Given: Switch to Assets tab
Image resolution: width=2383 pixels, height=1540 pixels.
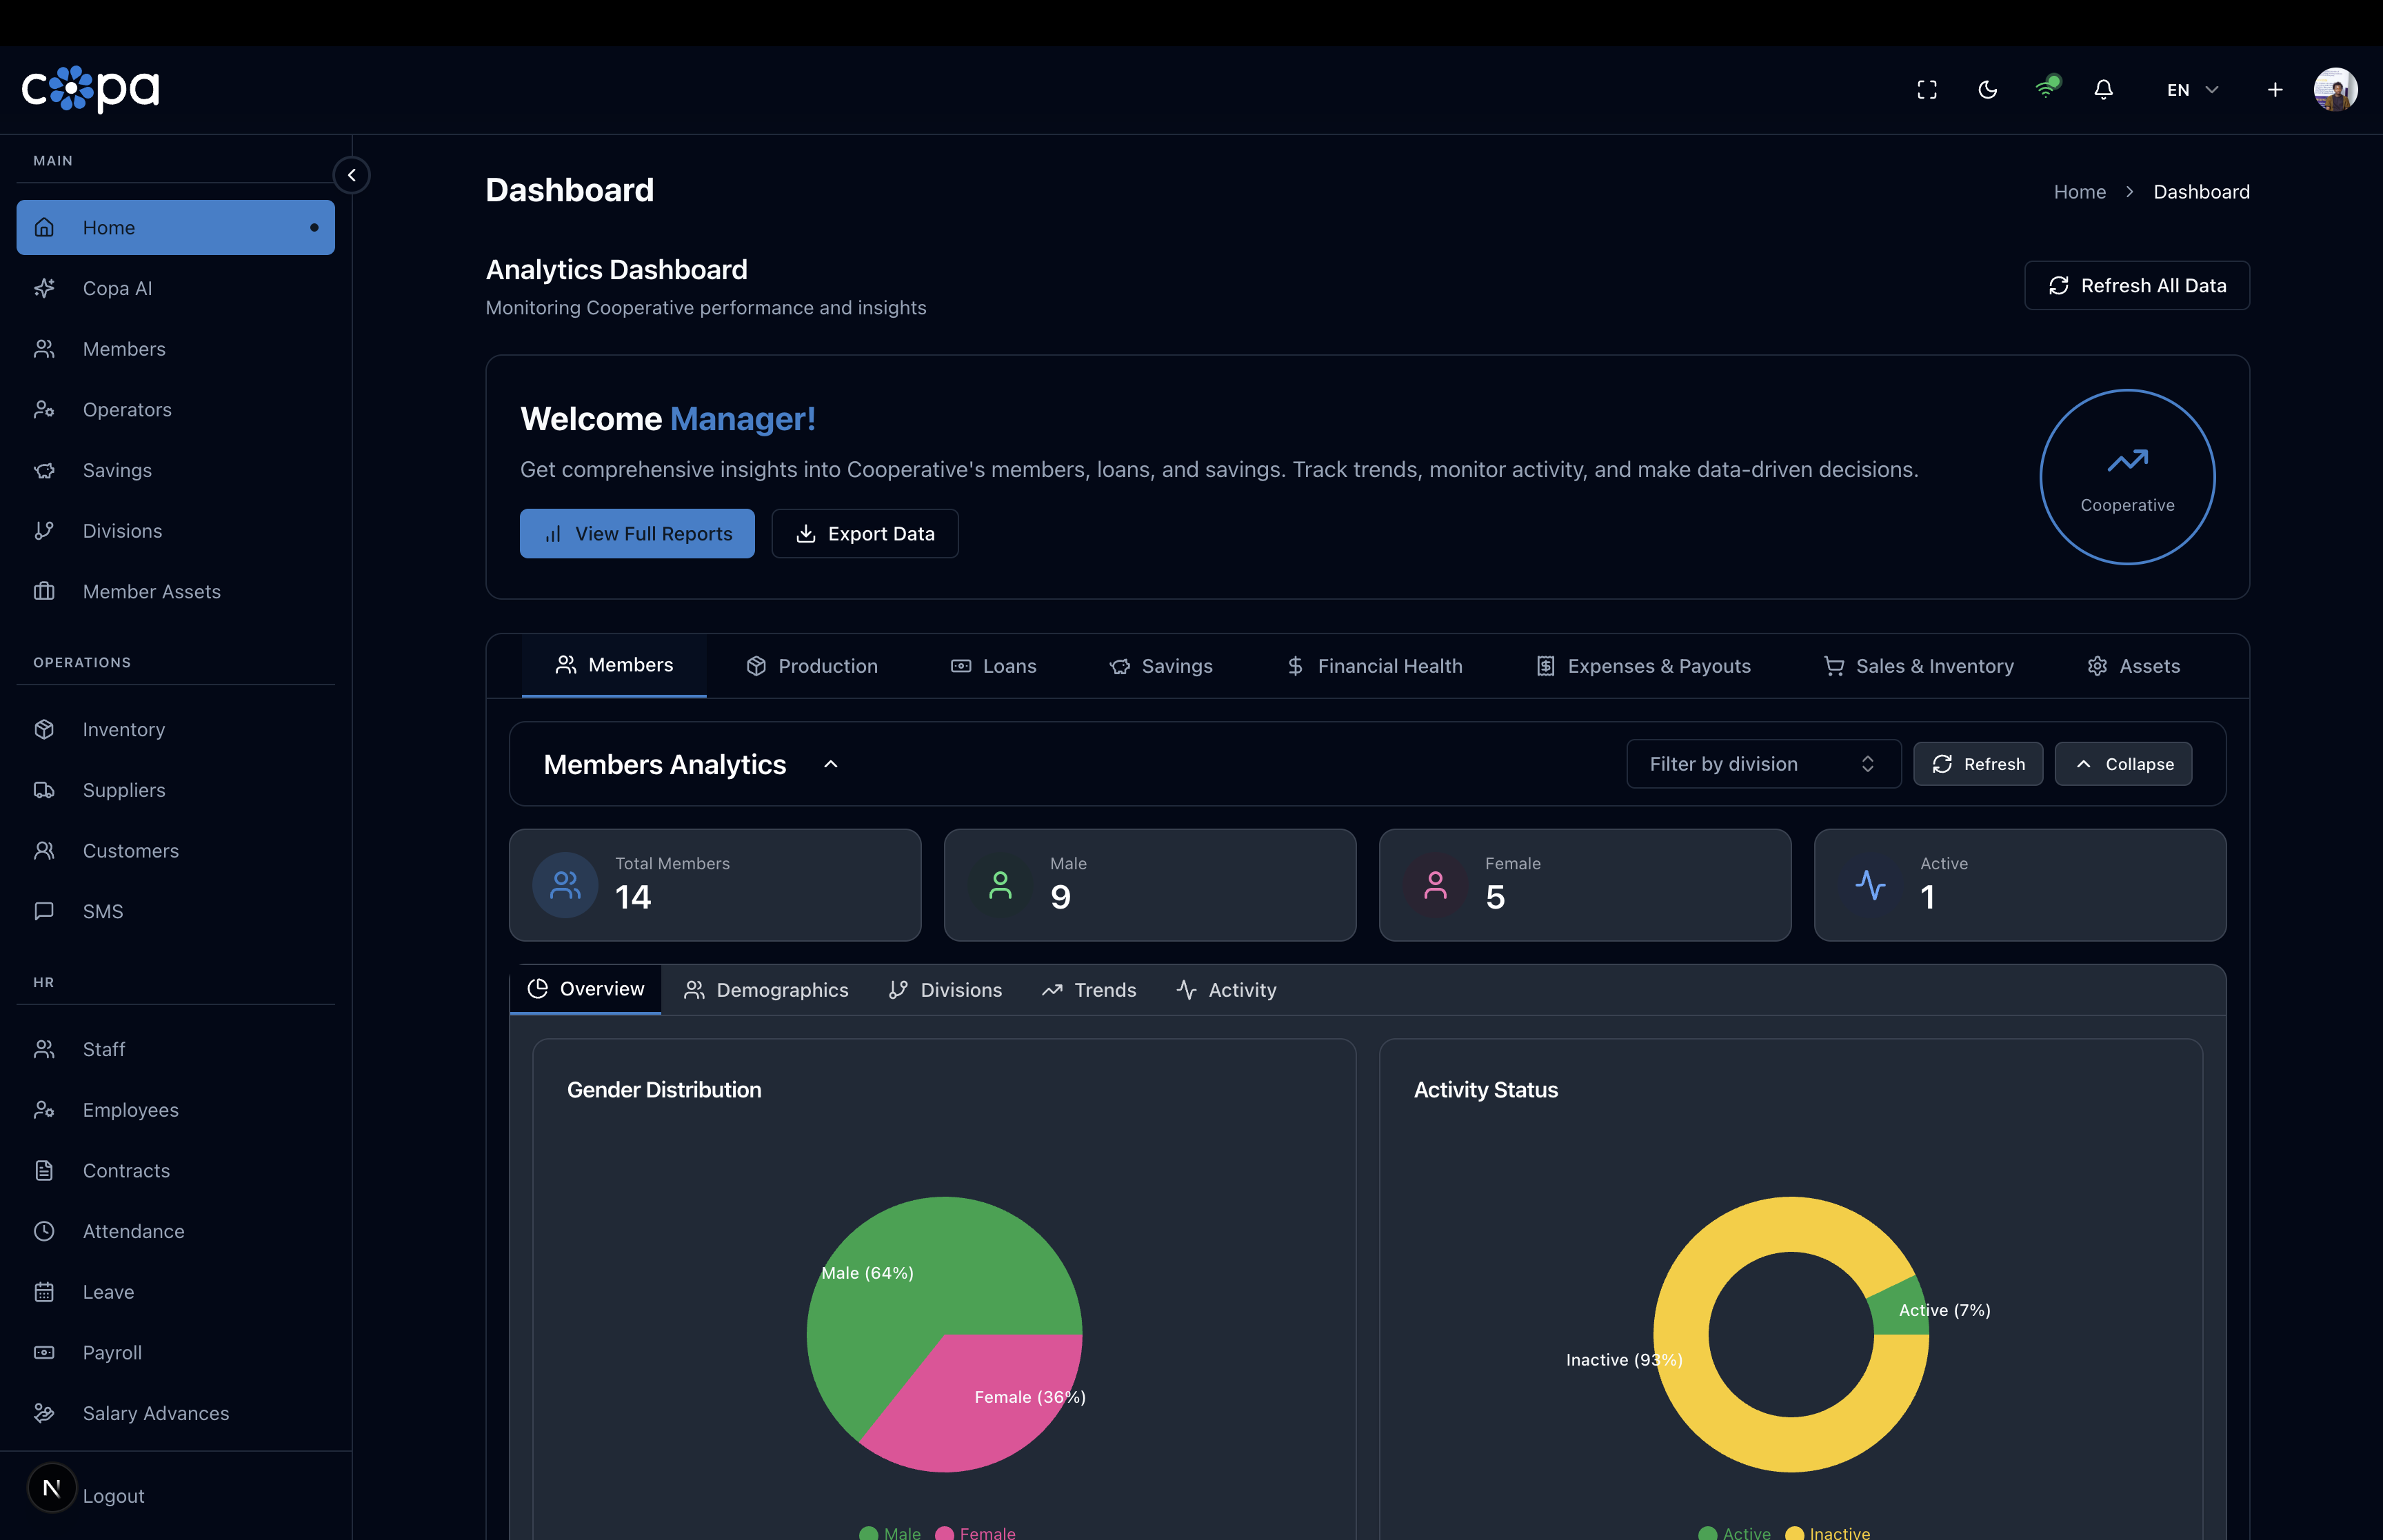Looking at the screenshot, I should coord(2134,666).
